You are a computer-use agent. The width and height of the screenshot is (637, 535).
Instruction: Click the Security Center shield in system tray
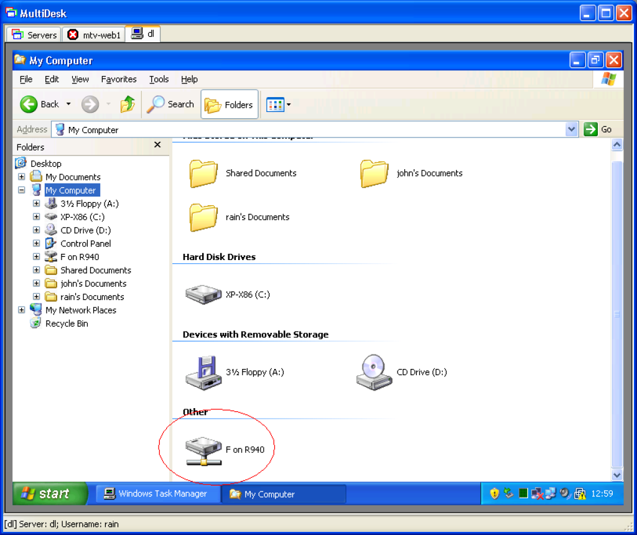coord(493,493)
